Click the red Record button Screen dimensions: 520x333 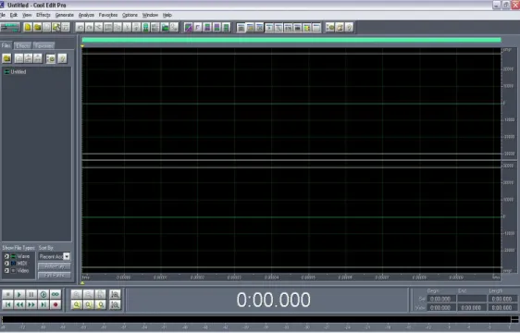click(x=56, y=304)
